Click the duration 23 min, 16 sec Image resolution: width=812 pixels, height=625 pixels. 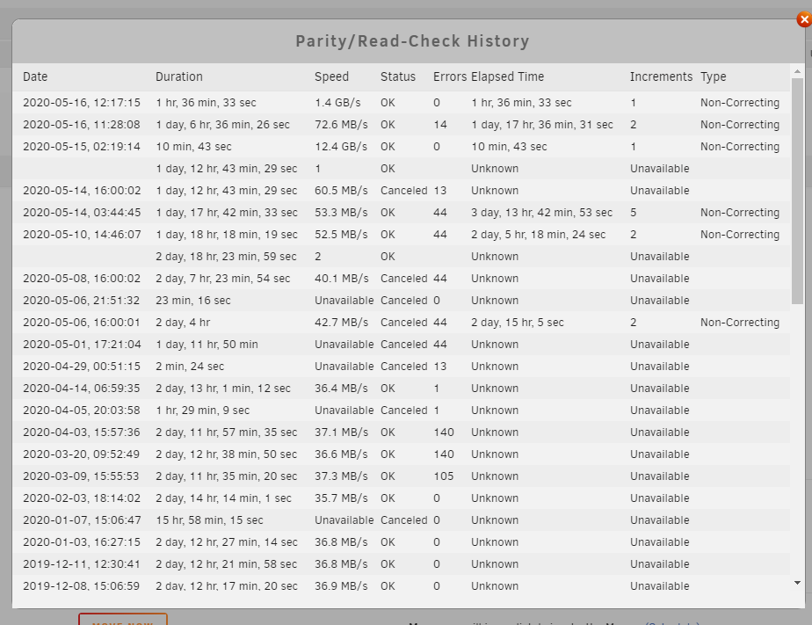coord(193,301)
